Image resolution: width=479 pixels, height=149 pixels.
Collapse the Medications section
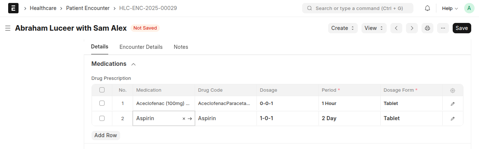point(133,64)
